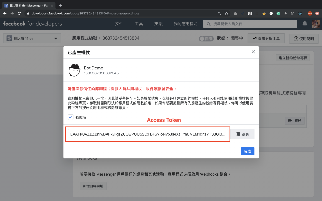Reload the page with refresh icon
The width and height of the screenshot is (322, 201).
[19, 13]
